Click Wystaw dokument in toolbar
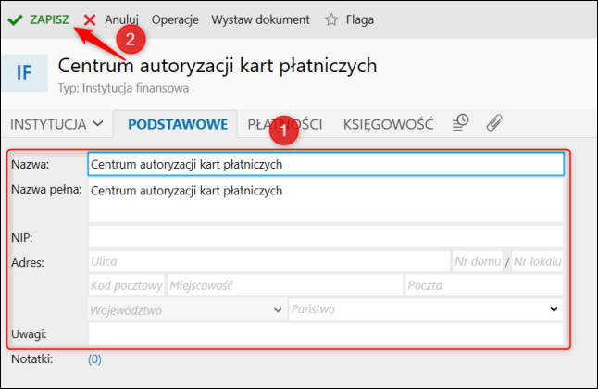598x389 pixels. coord(260,19)
